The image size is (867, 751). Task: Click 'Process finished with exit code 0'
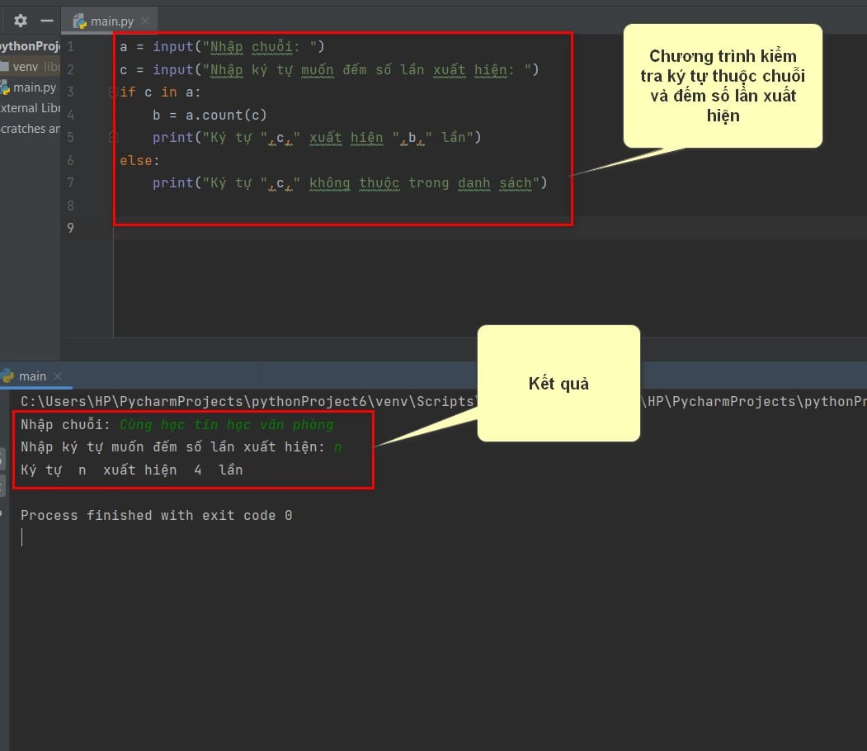[157, 516]
